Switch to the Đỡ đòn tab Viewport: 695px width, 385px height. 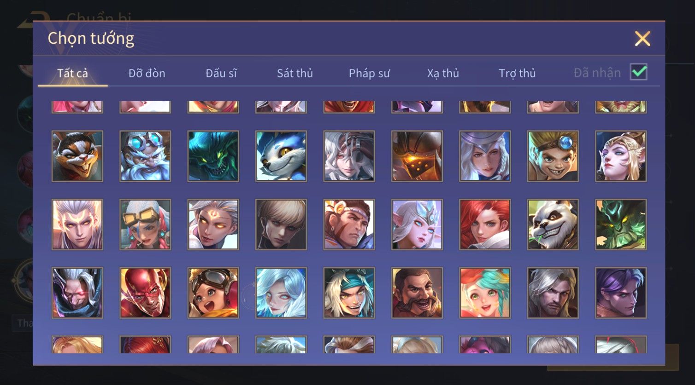(x=147, y=73)
